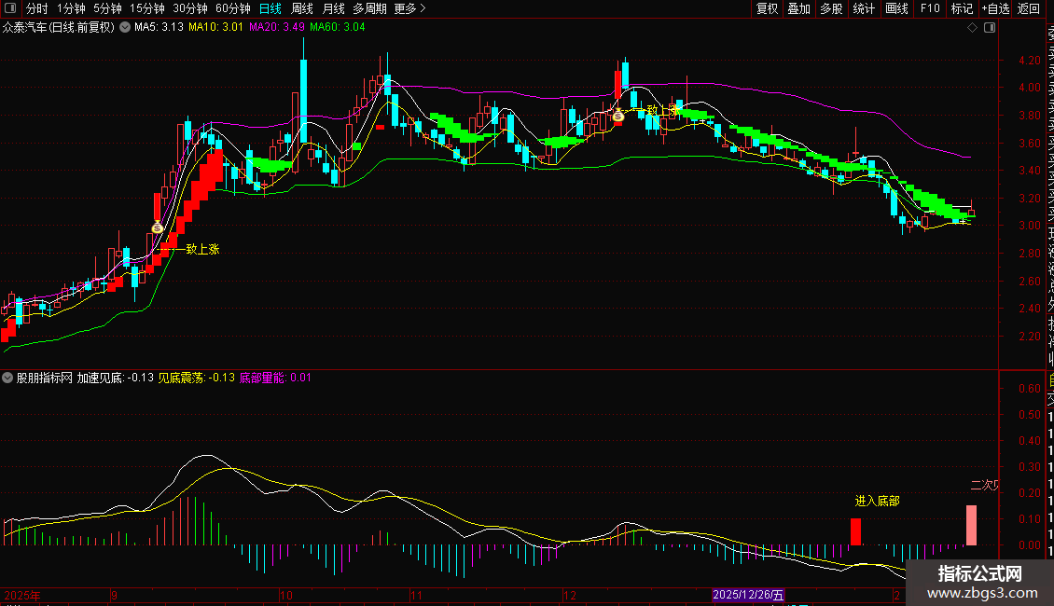1054x606 pixels.
Task: Toggle right side panel icon near diamond
Action: tap(988, 28)
